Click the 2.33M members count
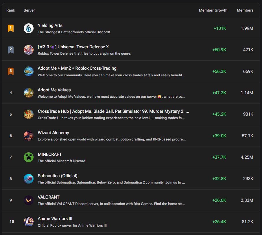 (x=247, y=200)
